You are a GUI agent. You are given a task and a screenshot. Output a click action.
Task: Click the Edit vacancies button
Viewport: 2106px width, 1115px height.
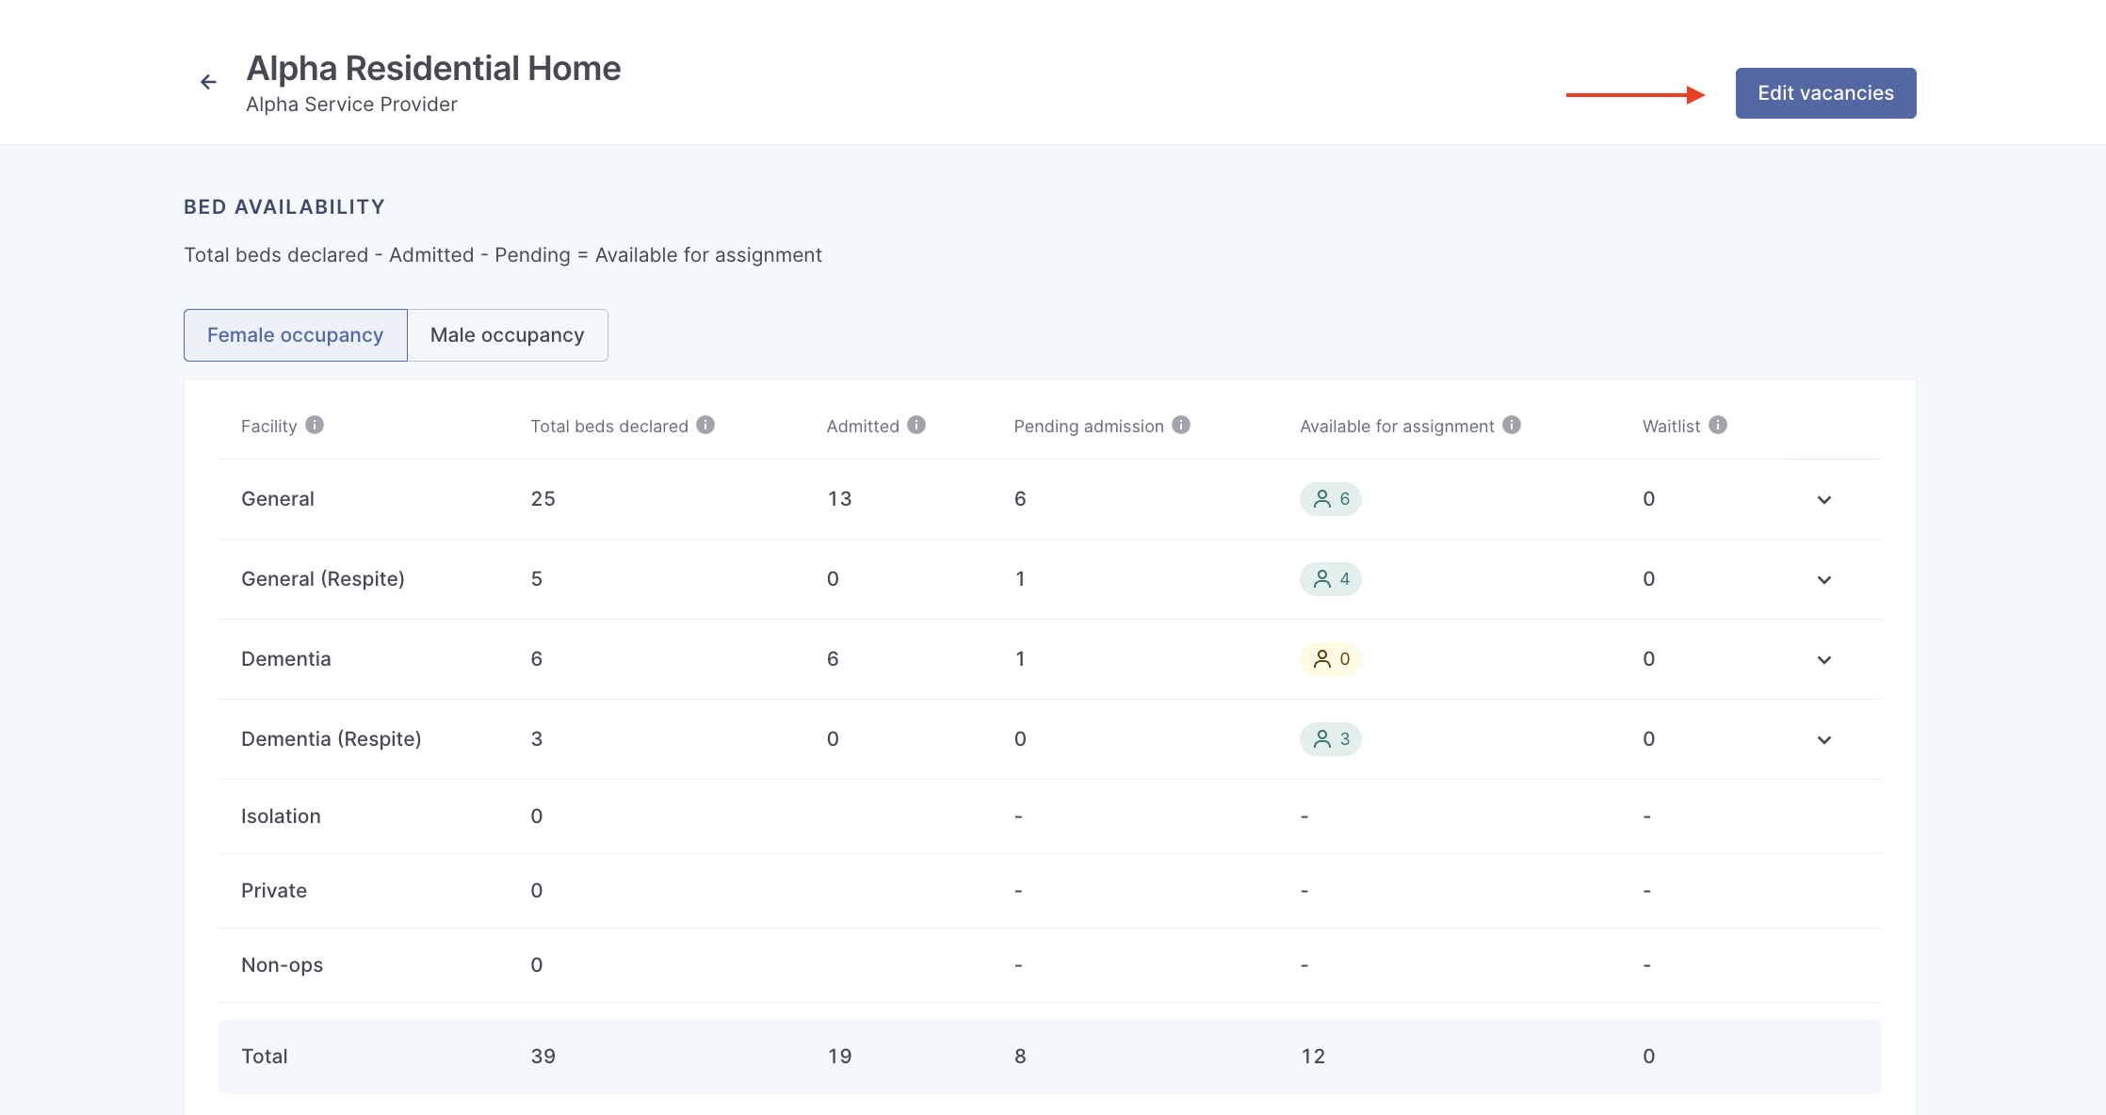click(x=1825, y=93)
